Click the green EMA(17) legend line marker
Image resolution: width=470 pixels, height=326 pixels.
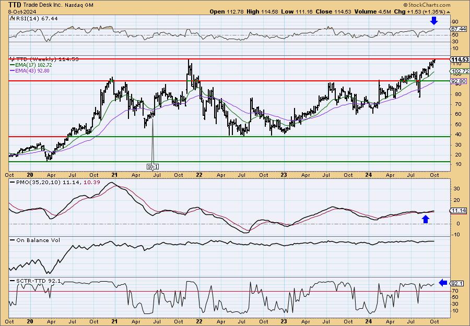click(12, 65)
